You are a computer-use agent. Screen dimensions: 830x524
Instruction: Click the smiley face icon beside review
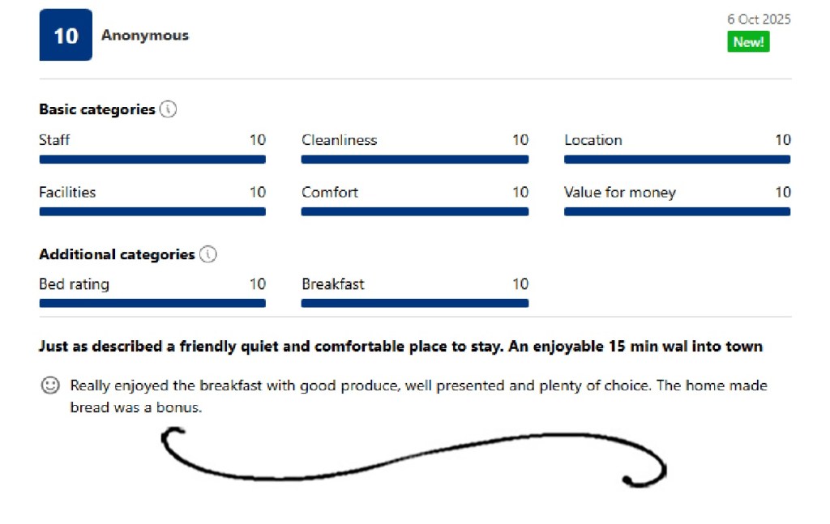tap(50, 386)
